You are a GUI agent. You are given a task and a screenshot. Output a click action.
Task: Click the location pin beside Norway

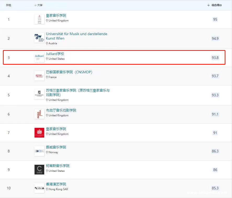47,152
